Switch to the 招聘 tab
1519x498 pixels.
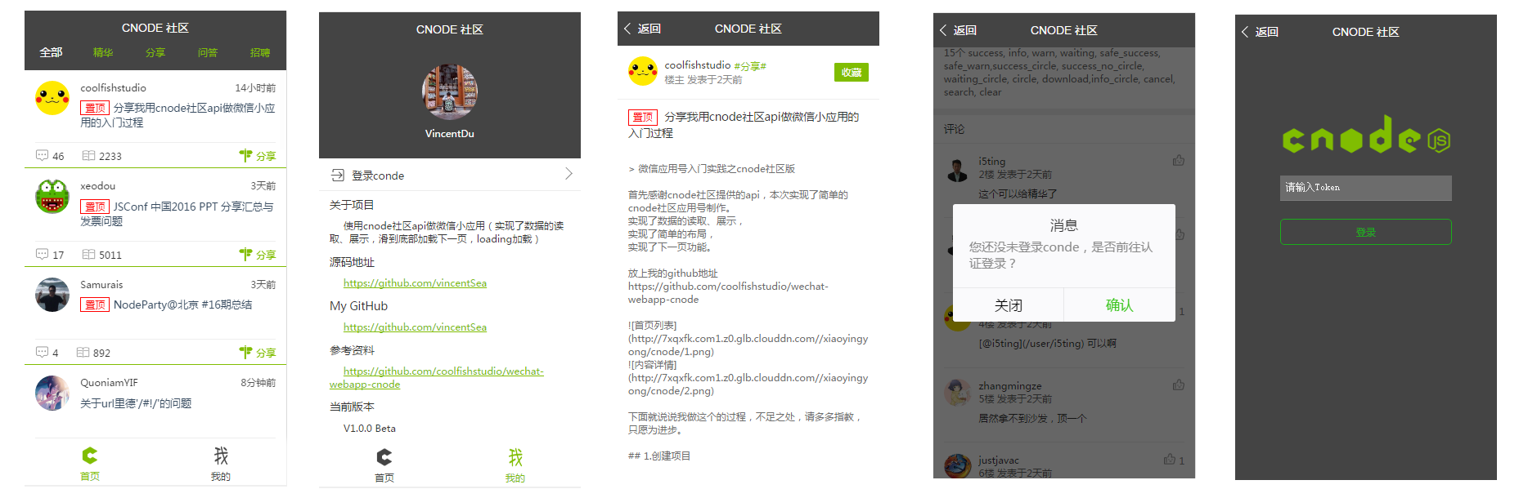point(260,52)
